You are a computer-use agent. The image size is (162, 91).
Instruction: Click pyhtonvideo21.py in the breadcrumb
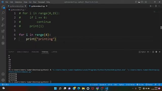(17, 10)
